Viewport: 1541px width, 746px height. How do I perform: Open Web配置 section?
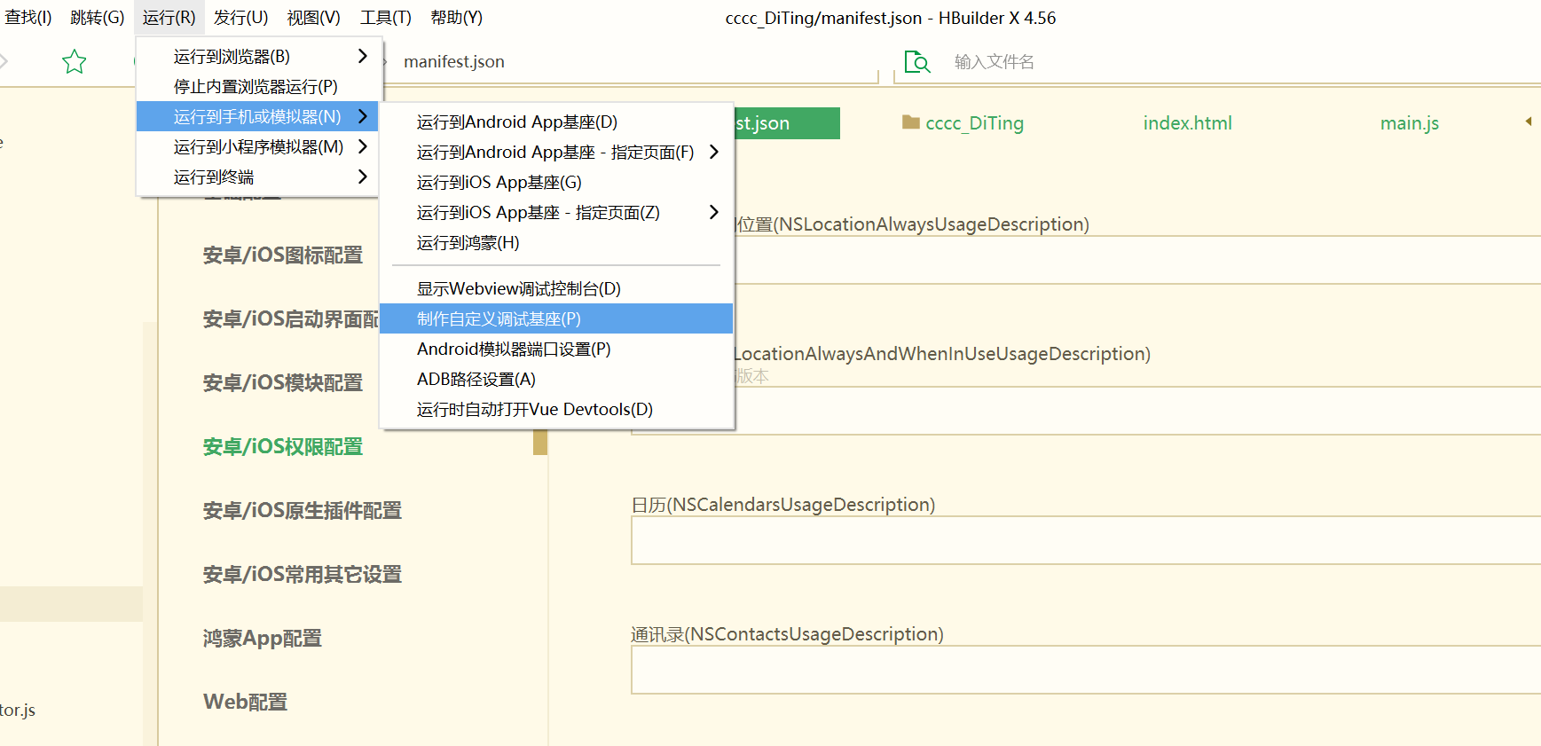[246, 702]
